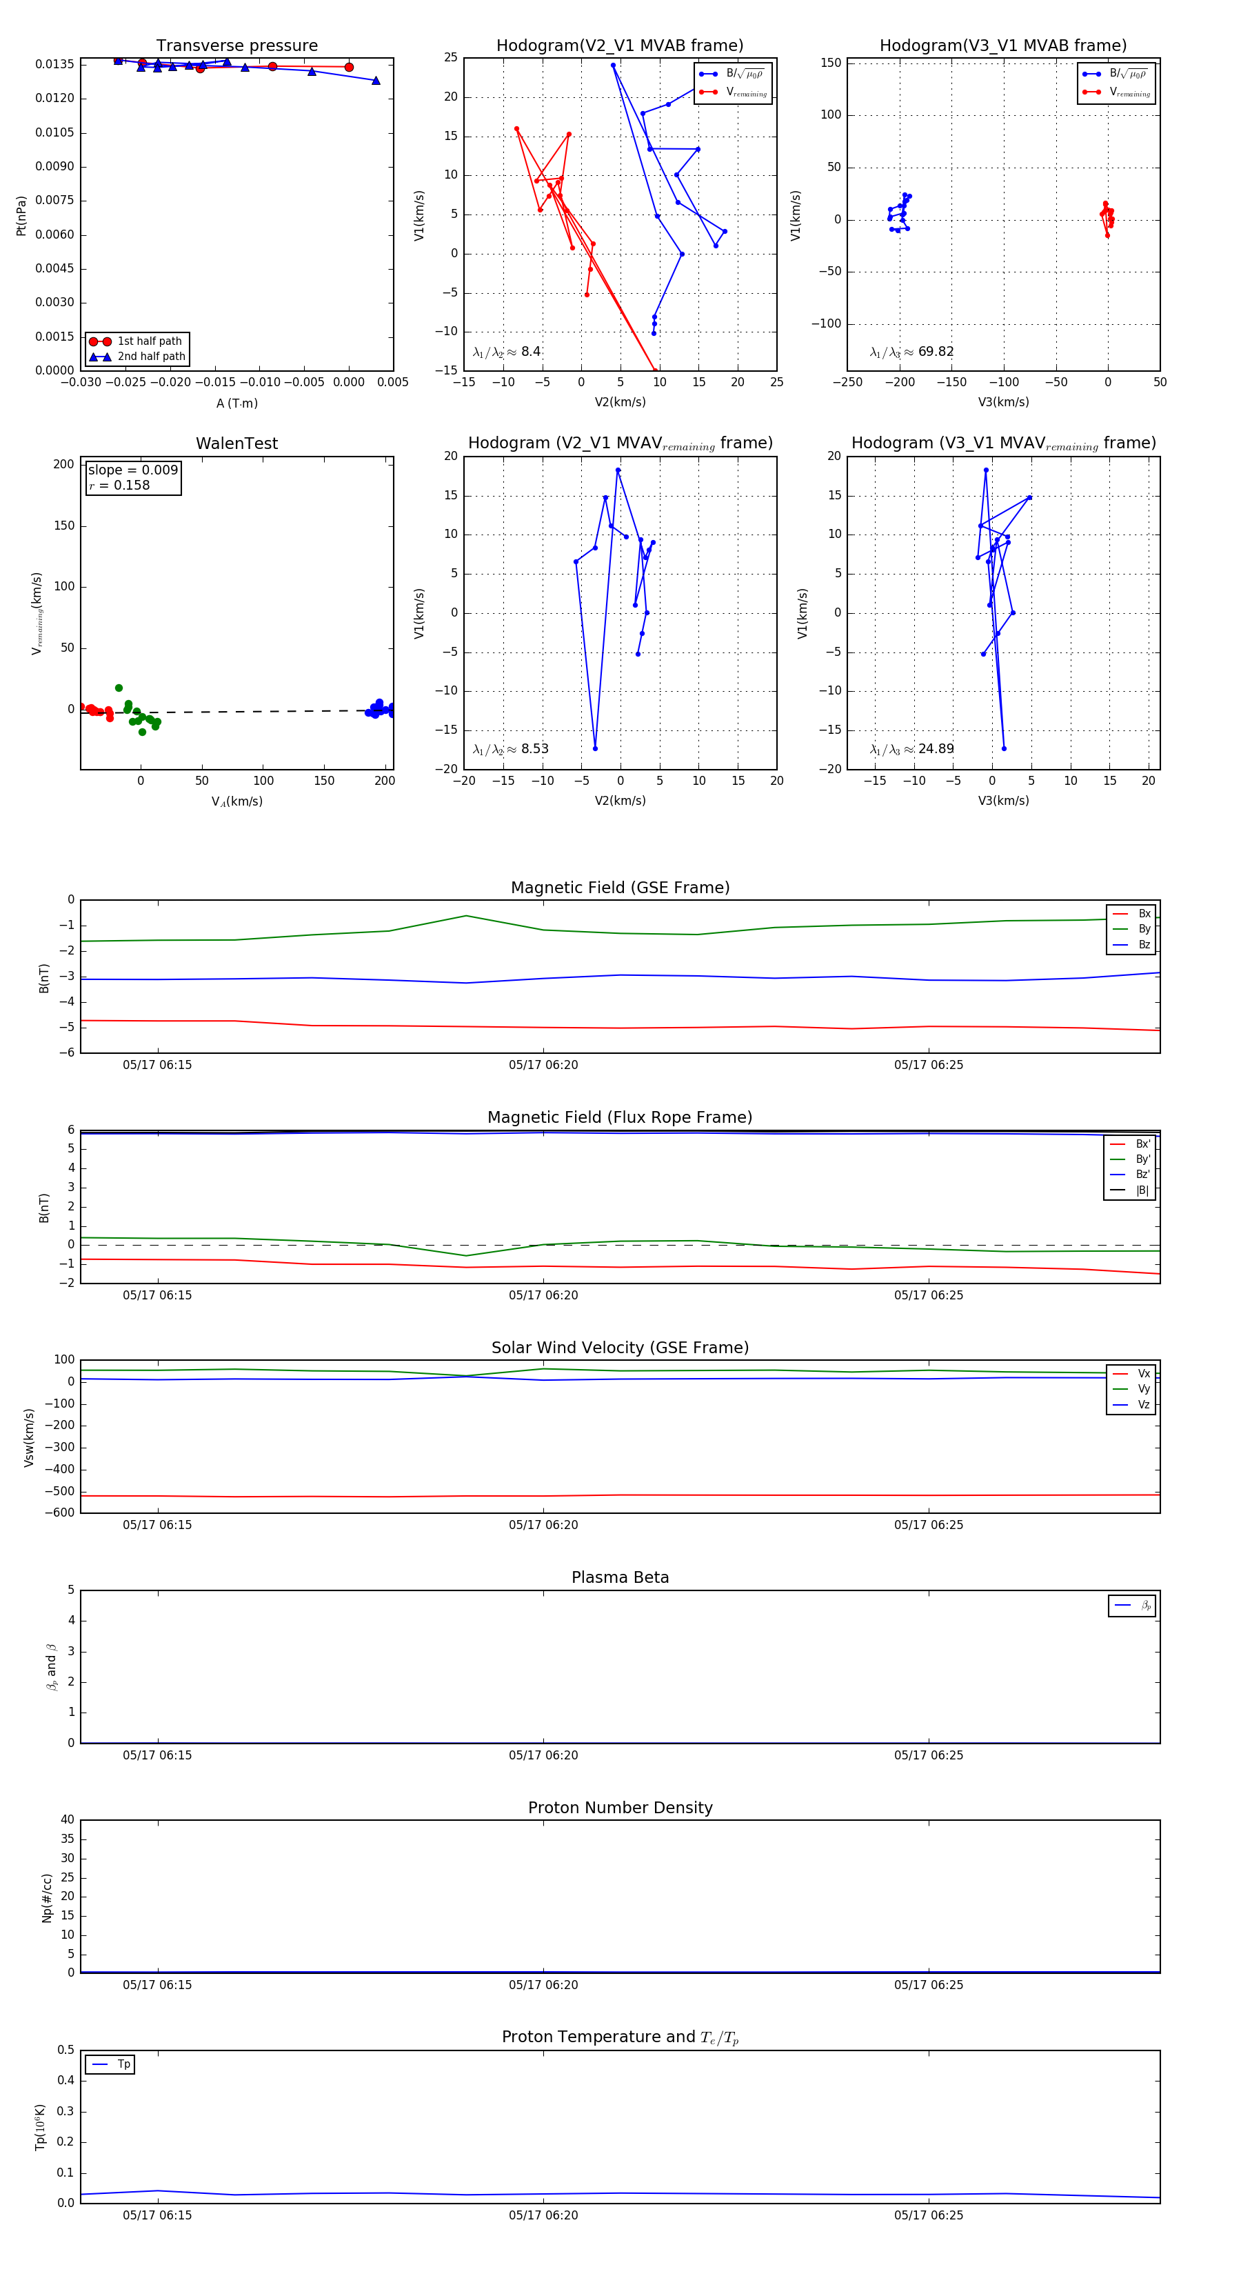Viewport: 1241px width, 2276px height.
Task: Select the By' legend entry
Action: click(1131, 1159)
